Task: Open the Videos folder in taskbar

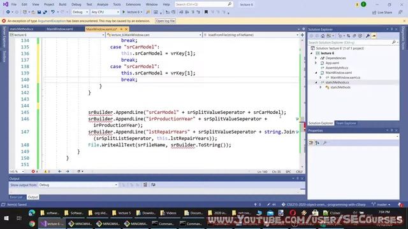Action: [168, 213]
